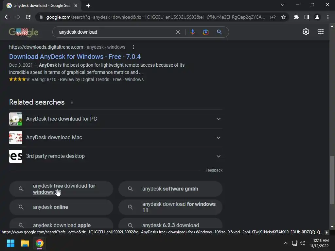The width and height of the screenshot is (335, 251).
Task: Open the more options for digitaltrends result
Action: click(133, 47)
